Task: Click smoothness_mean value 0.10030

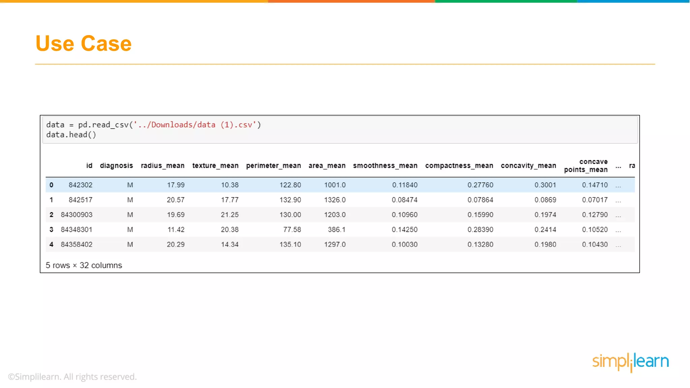Action: pyautogui.click(x=405, y=244)
